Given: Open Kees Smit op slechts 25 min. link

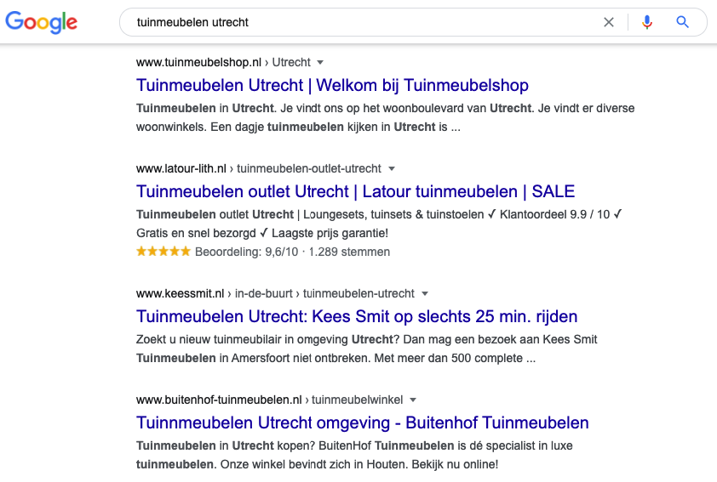Looking at the screenshot, I should 357,316.
